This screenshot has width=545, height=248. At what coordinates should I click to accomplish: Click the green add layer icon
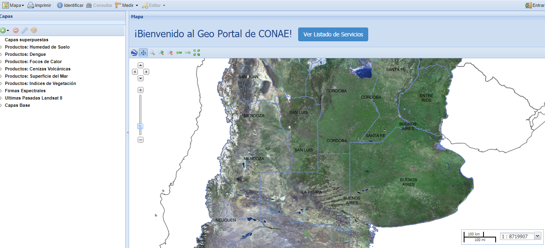click(2, 30)
